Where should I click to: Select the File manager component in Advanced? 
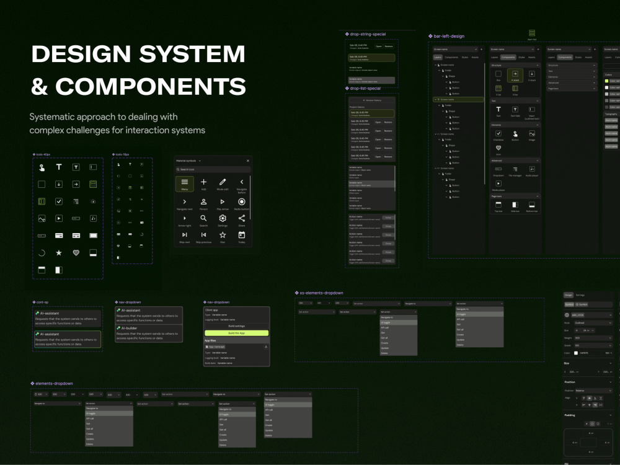(x=515, y=171)
